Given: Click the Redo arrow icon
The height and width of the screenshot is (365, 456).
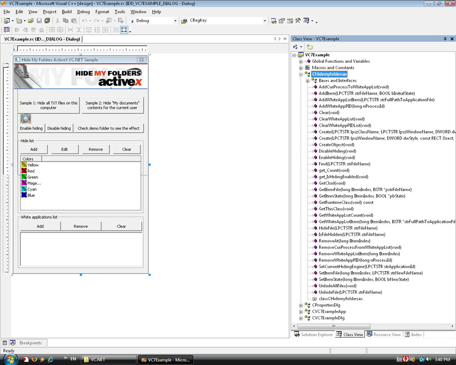Looking at the screenshot, I should (x=97, y=21).
